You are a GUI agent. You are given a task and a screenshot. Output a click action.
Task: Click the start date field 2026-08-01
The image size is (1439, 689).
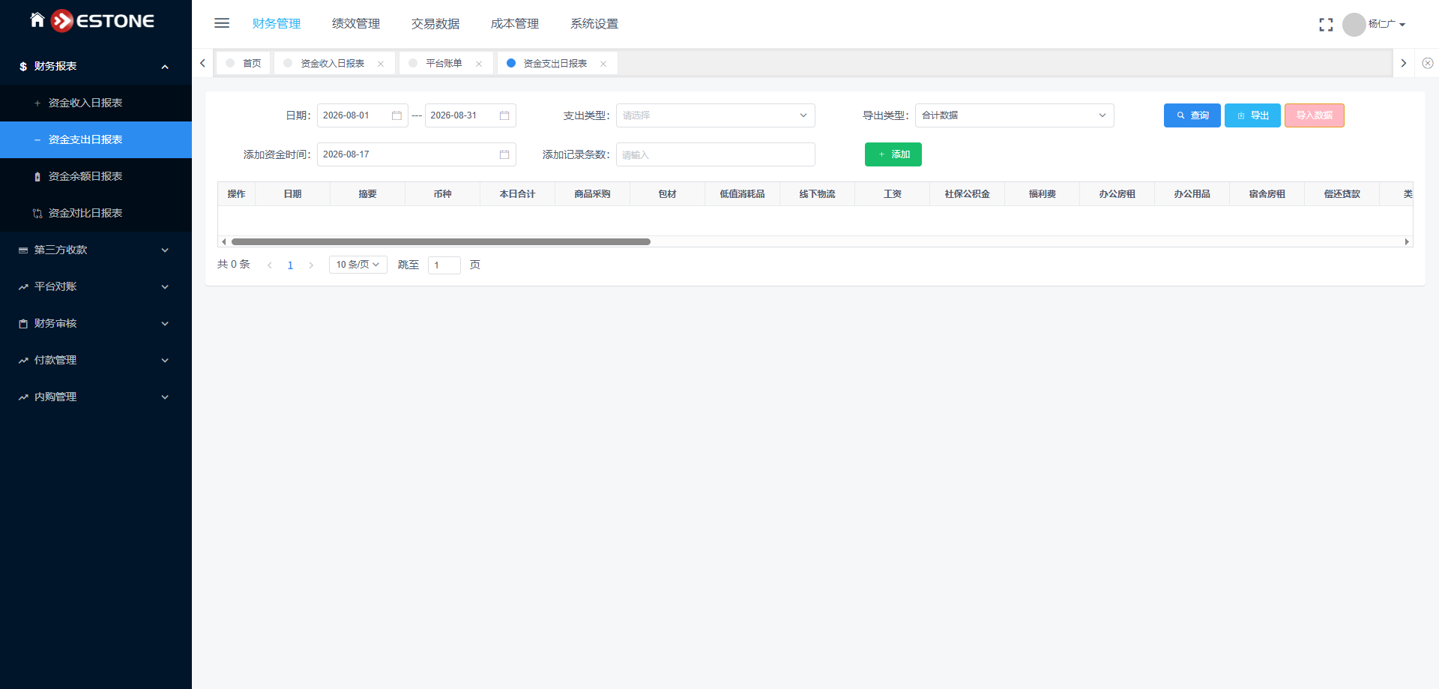tap(363, 115)
